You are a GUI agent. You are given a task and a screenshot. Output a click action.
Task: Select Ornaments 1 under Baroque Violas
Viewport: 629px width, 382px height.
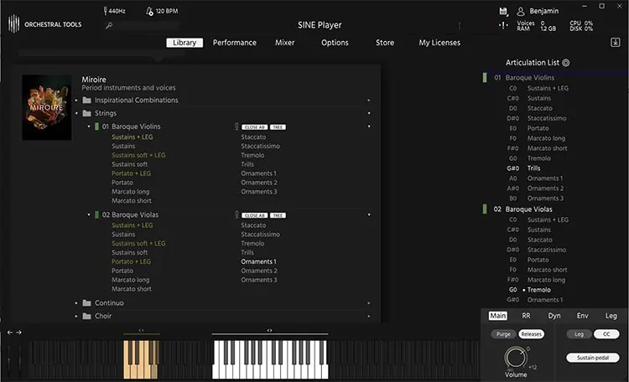(x=259, y=261)
